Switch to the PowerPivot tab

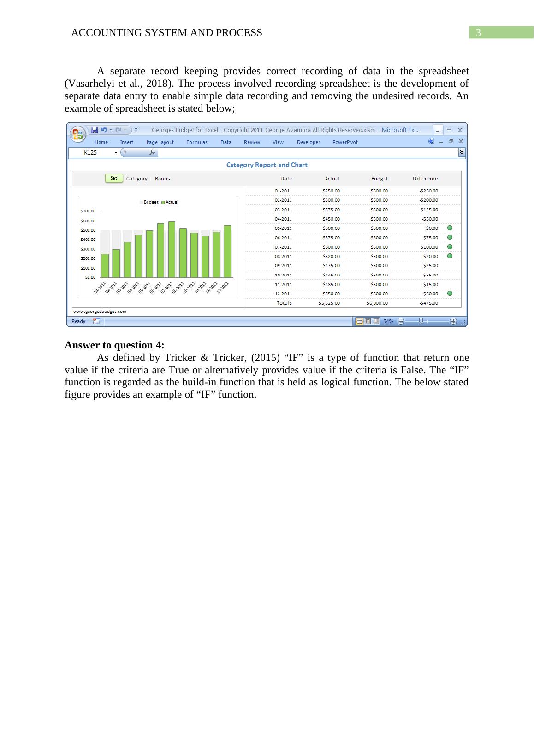[345, 142]
